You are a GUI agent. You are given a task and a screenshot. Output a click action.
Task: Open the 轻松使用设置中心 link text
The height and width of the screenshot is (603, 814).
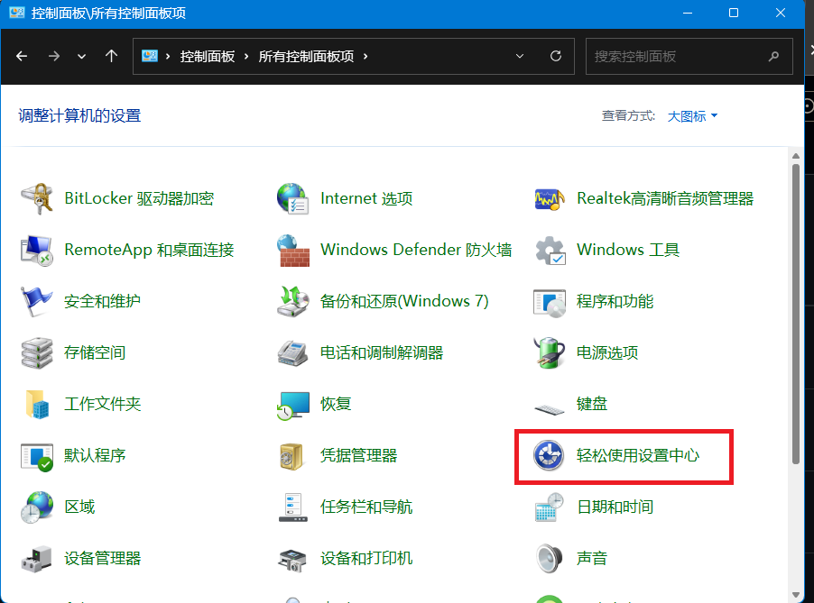coord(637,455)
